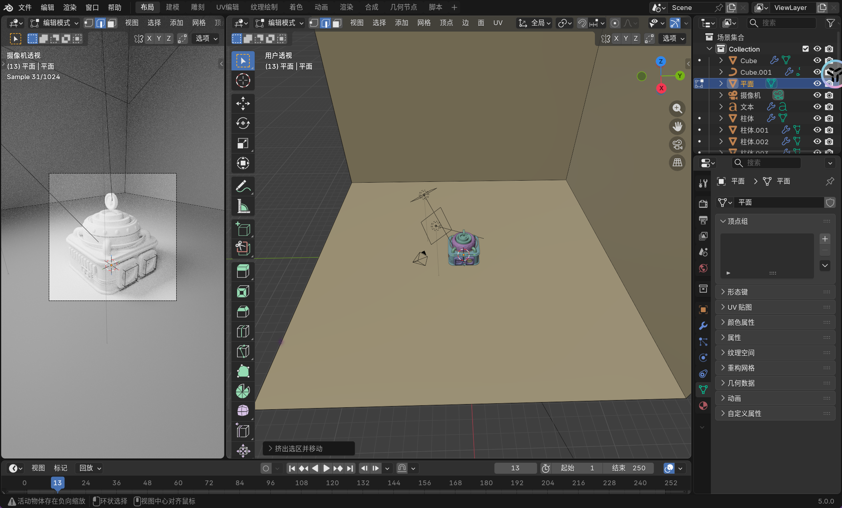Activate the Annotate pencil tool
The height and width of the screenshot is (508, 842).
(x=243, y=186)
